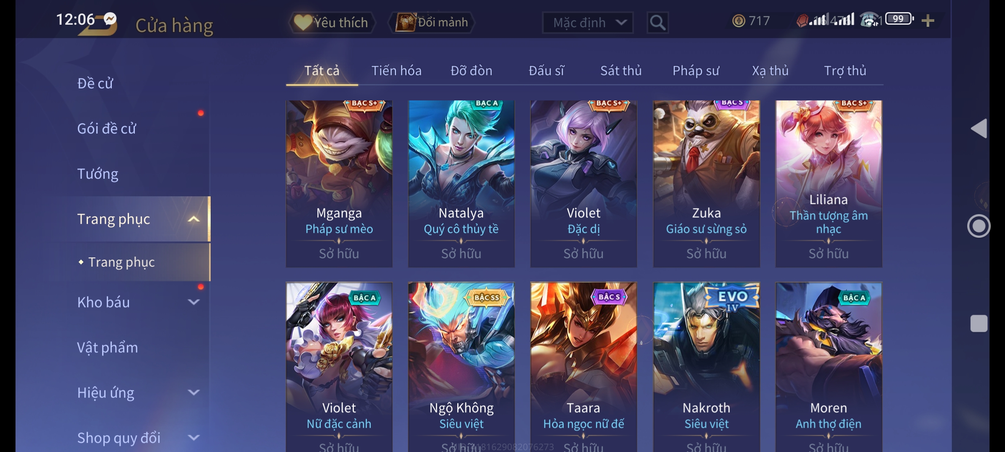Tap the Android back triangle button
Image resolution: width=1005 pixels, height=452 pixels.
coord(979,128)
